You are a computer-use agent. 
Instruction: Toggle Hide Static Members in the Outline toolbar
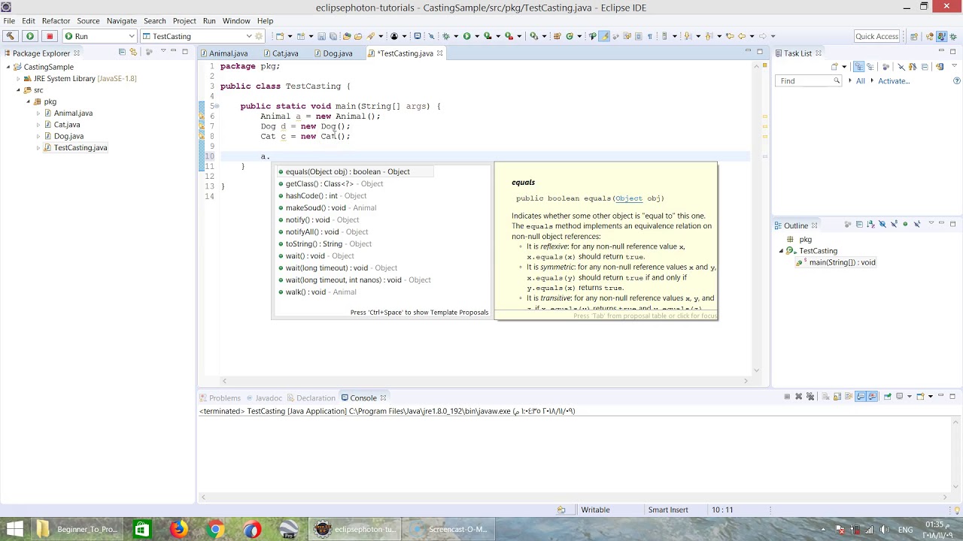[x=895, y=224]
